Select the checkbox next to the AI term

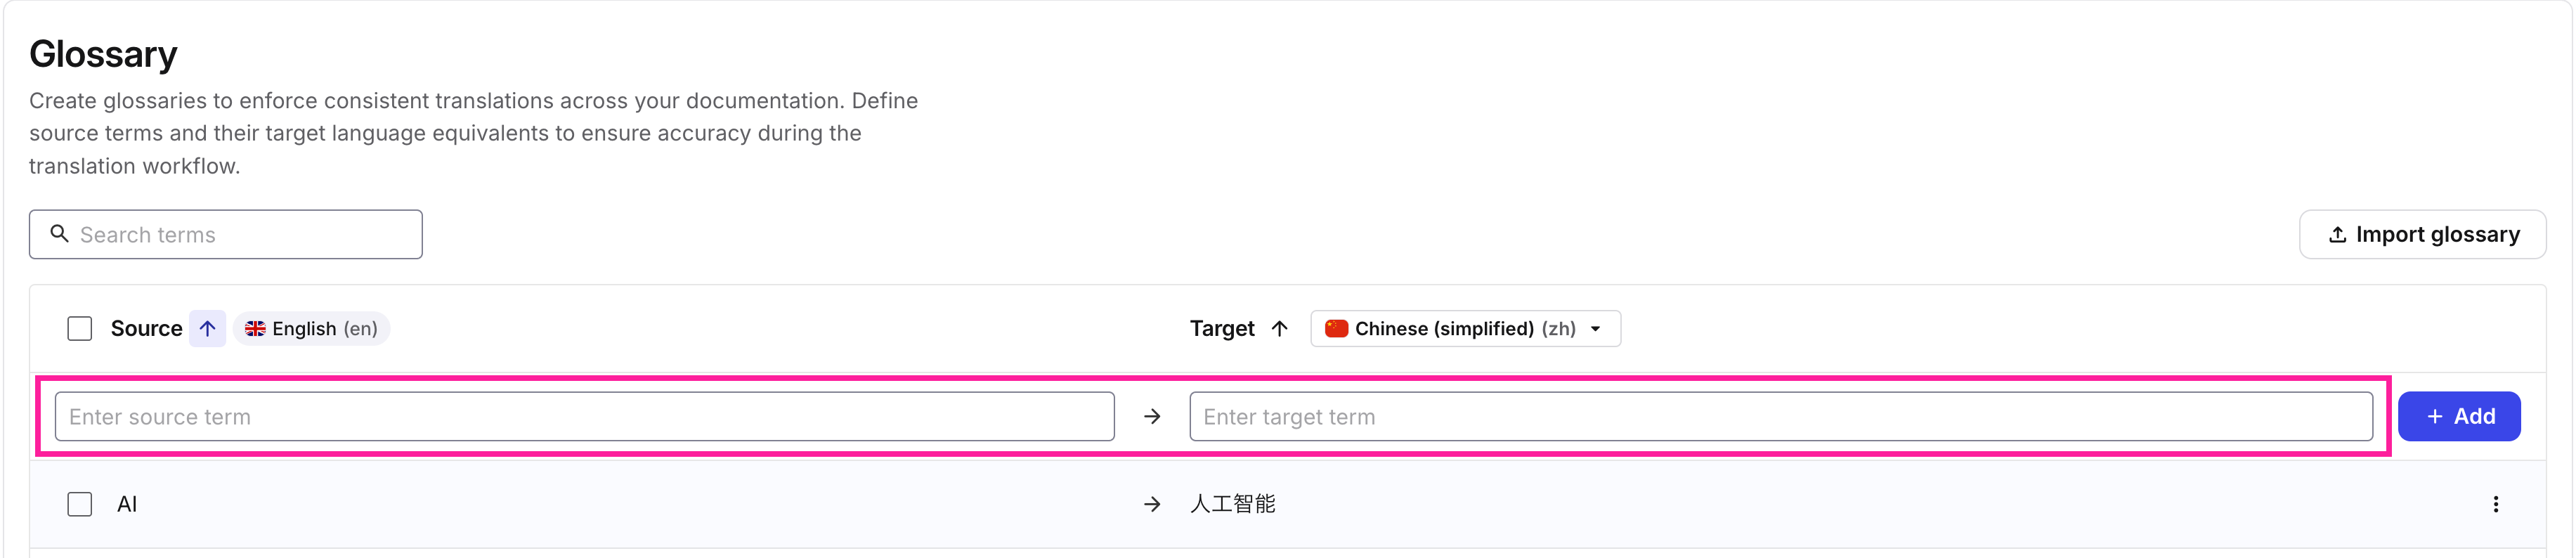point(79,504)
